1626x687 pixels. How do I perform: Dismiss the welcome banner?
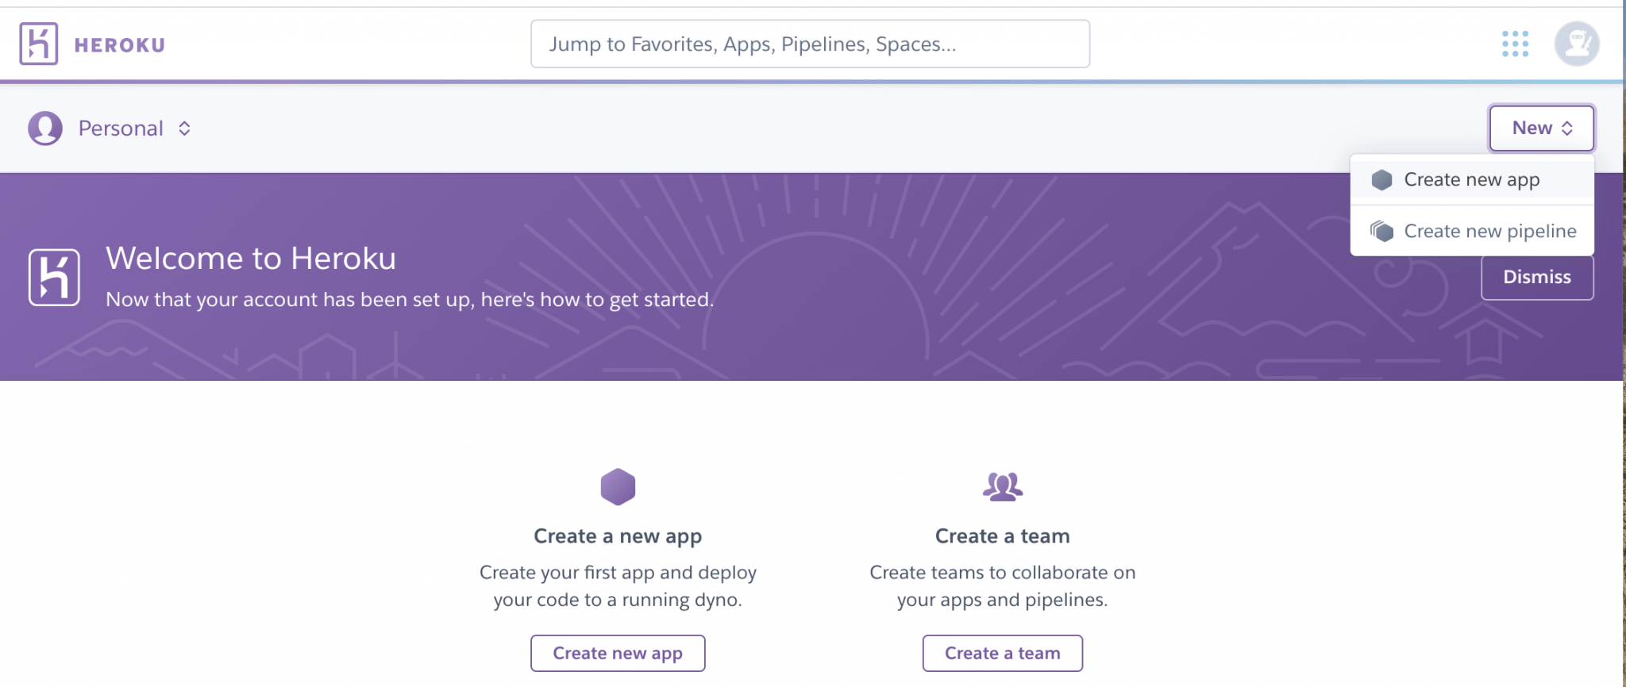click(1536, 277)
